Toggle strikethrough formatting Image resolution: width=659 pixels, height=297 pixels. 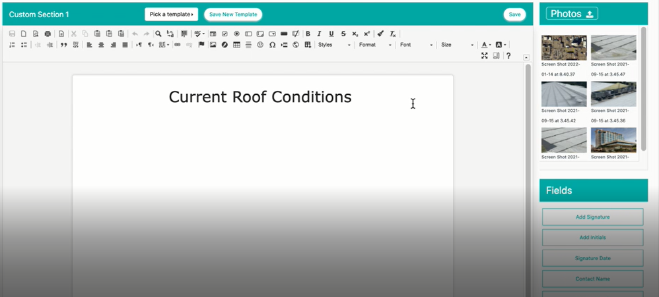click(x=343, y=34)
